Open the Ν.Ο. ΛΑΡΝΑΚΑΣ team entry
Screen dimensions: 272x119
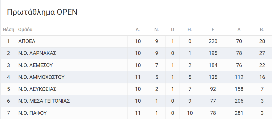pyautogui.click(x=37, y=53)
